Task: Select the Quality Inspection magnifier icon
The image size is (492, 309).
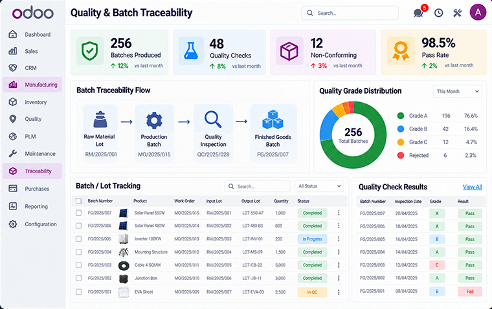Action: click(x=213, y=120)
